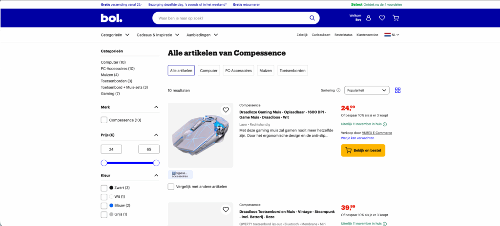This screenshot has height=226, width=500.
Task: Select the Toetsenborden category tab
Action: pos(293,70)
